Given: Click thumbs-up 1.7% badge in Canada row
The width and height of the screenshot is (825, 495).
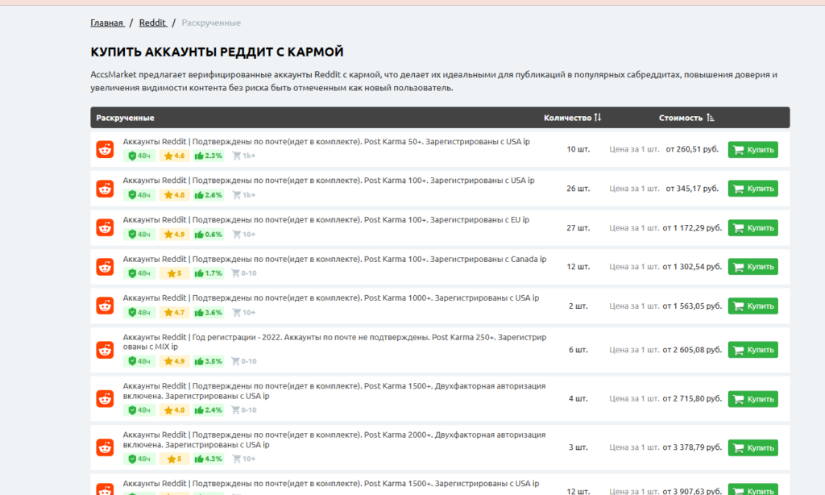Looking at the screenshot, I should pos(209,273).
